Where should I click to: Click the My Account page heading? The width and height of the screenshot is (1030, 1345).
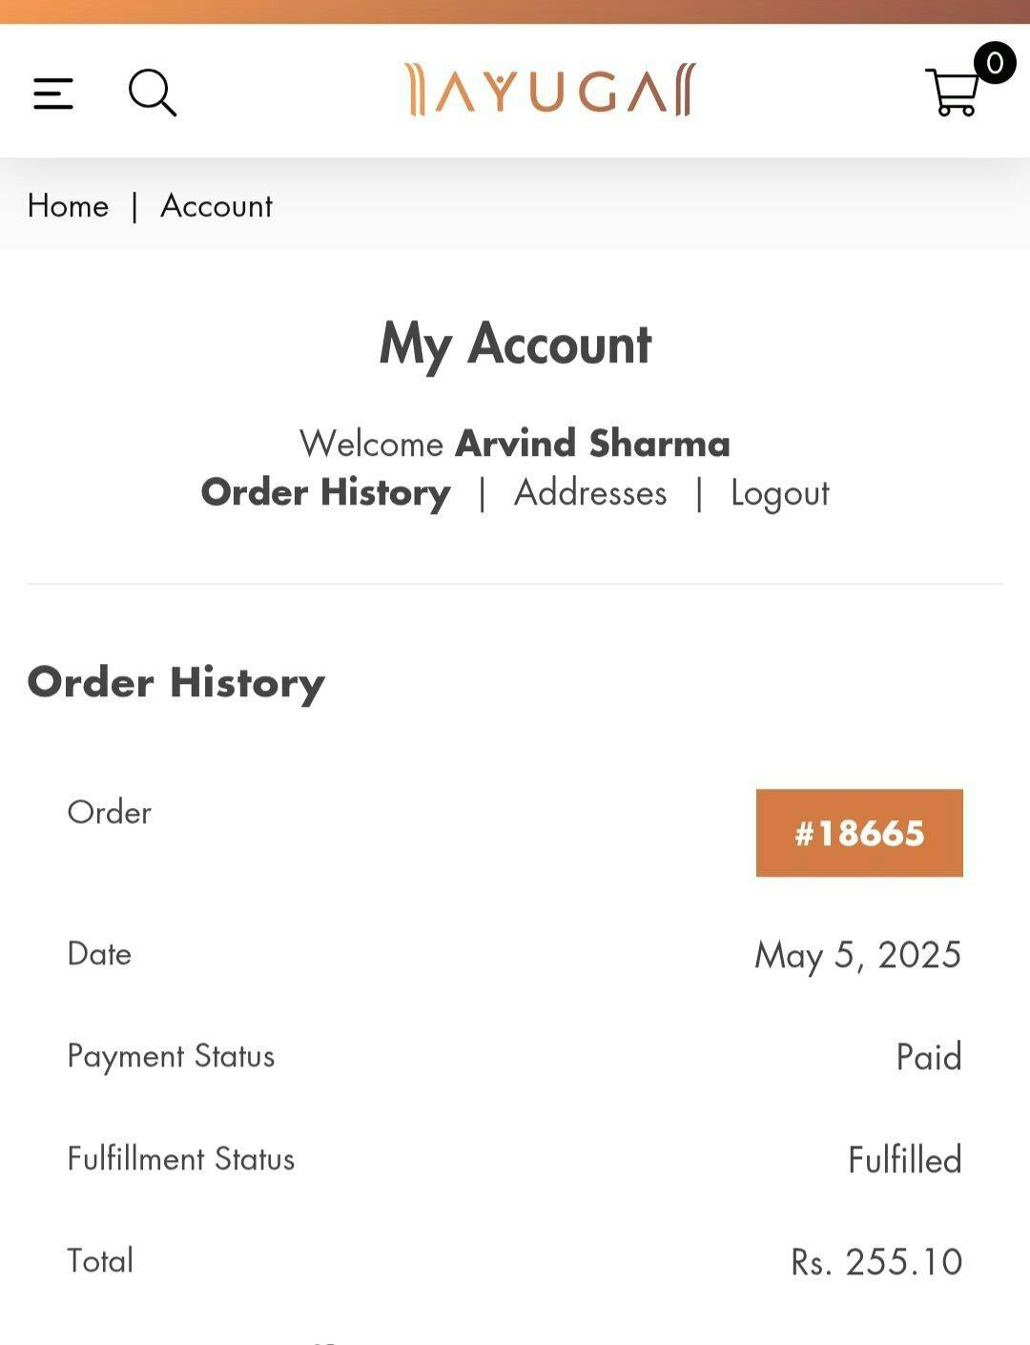(515, 343)
